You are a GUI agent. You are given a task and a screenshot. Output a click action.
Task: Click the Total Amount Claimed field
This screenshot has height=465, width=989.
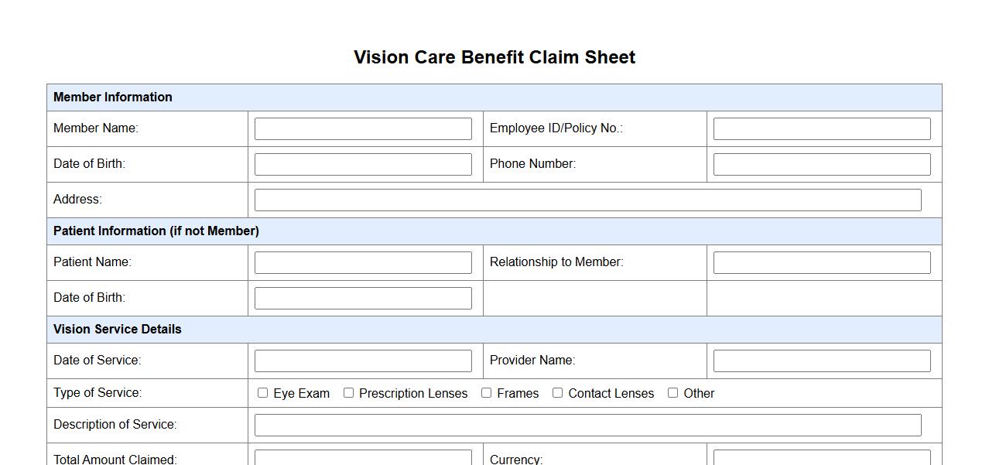pos(363,458)
